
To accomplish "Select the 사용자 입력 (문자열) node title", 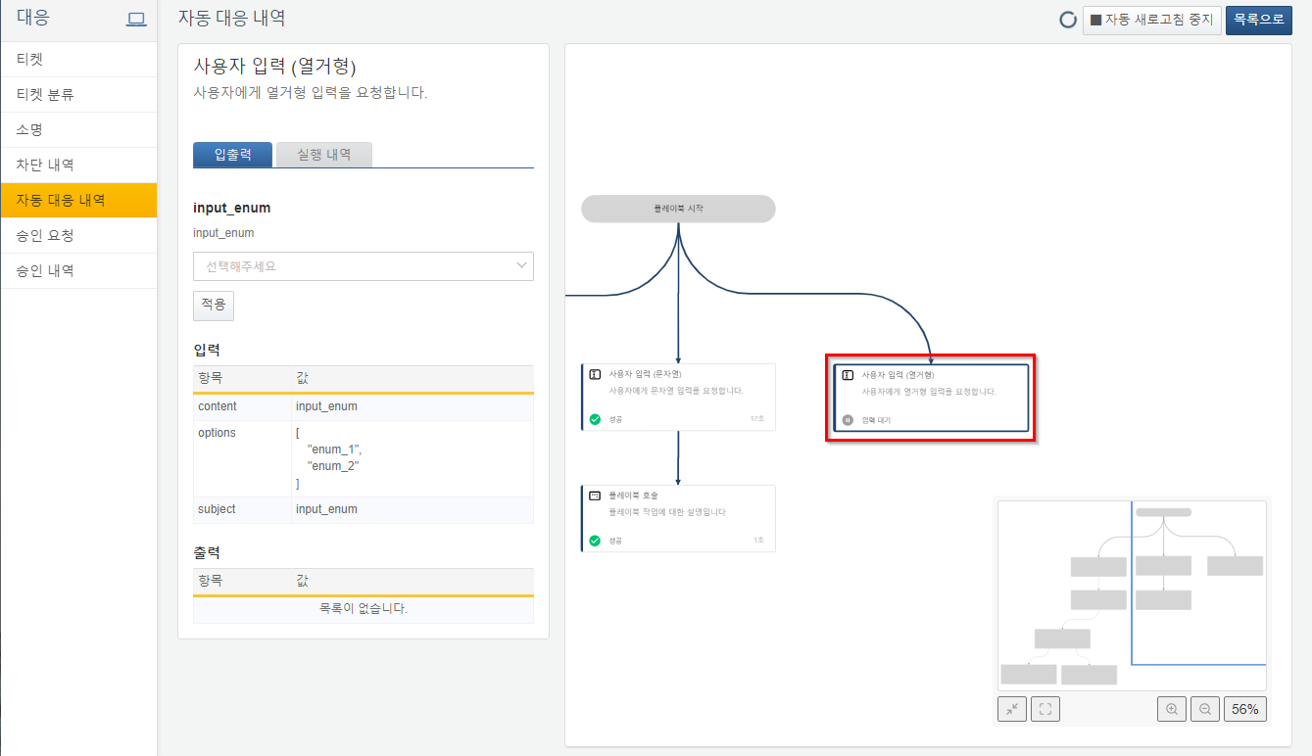I will point(645,374).
